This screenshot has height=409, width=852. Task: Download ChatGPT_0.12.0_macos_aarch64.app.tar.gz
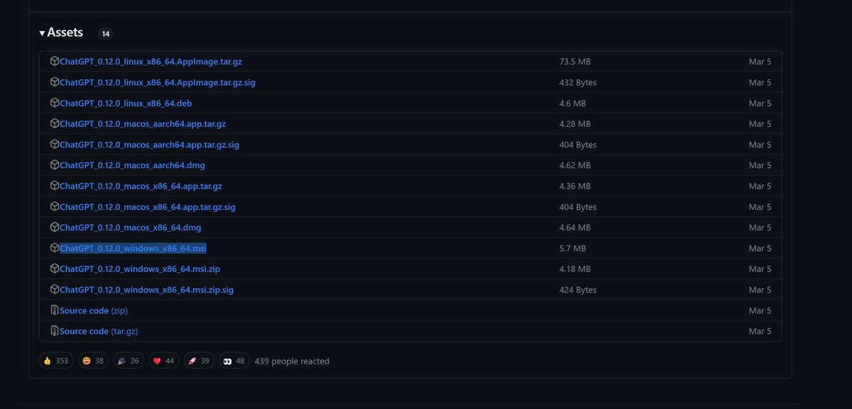[143, 123]
